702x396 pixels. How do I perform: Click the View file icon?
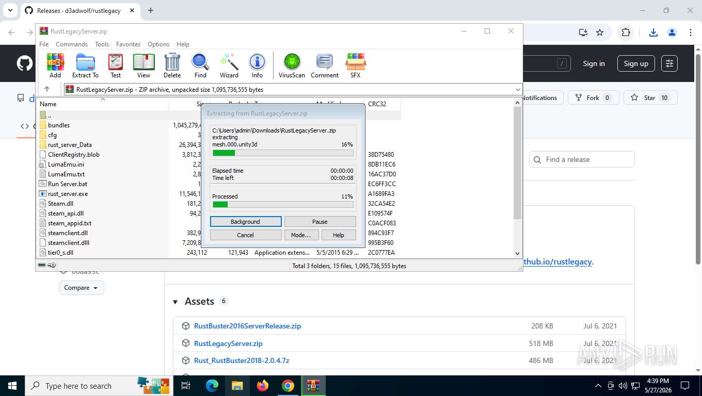pyautogui.click(x=144, y=65)
